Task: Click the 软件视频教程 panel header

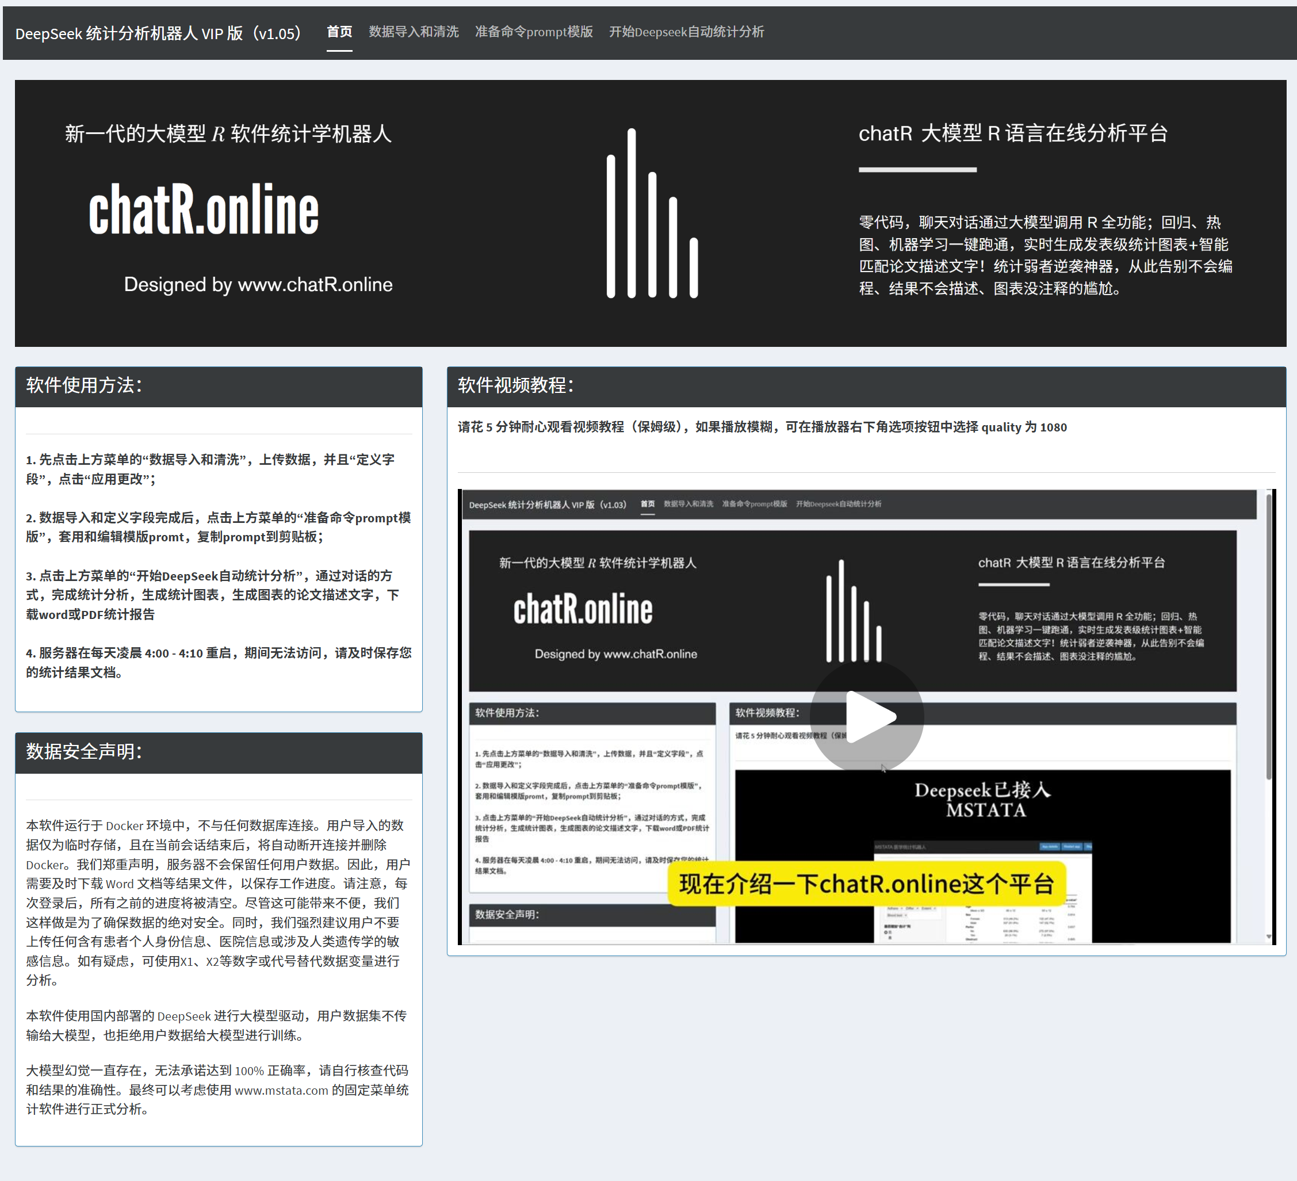Action: 866,386
